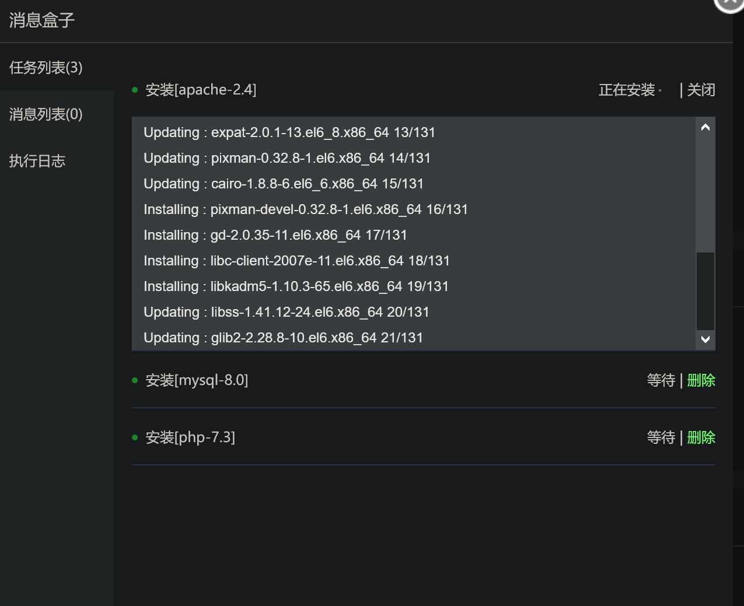Viewport: 744px width, 606px height.
Task: Open the 任务列表(3) tab
Action: [x=46, y=68]
